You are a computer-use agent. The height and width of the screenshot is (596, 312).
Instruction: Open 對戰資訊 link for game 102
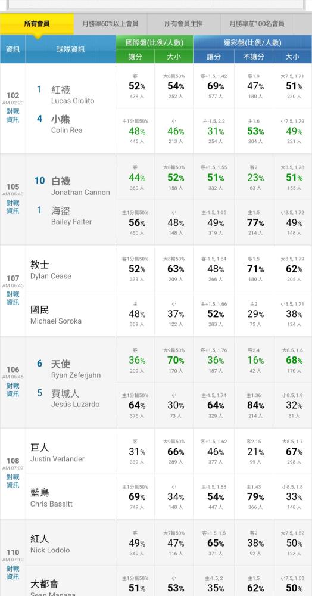[x=13, y=116]
